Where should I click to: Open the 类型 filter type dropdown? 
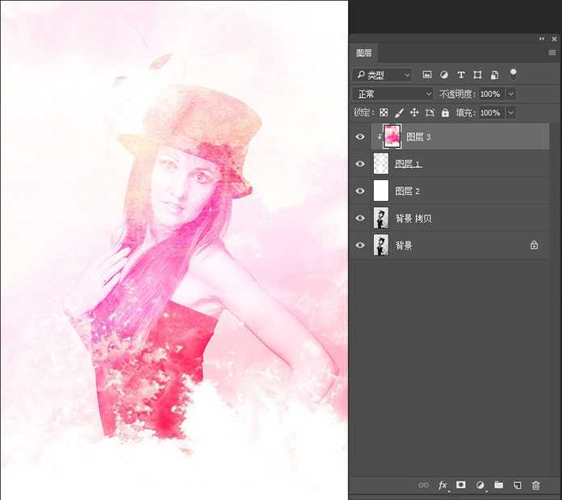(383, 75)
